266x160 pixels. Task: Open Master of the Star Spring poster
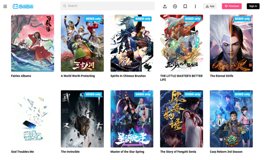[x=132, y=119]
